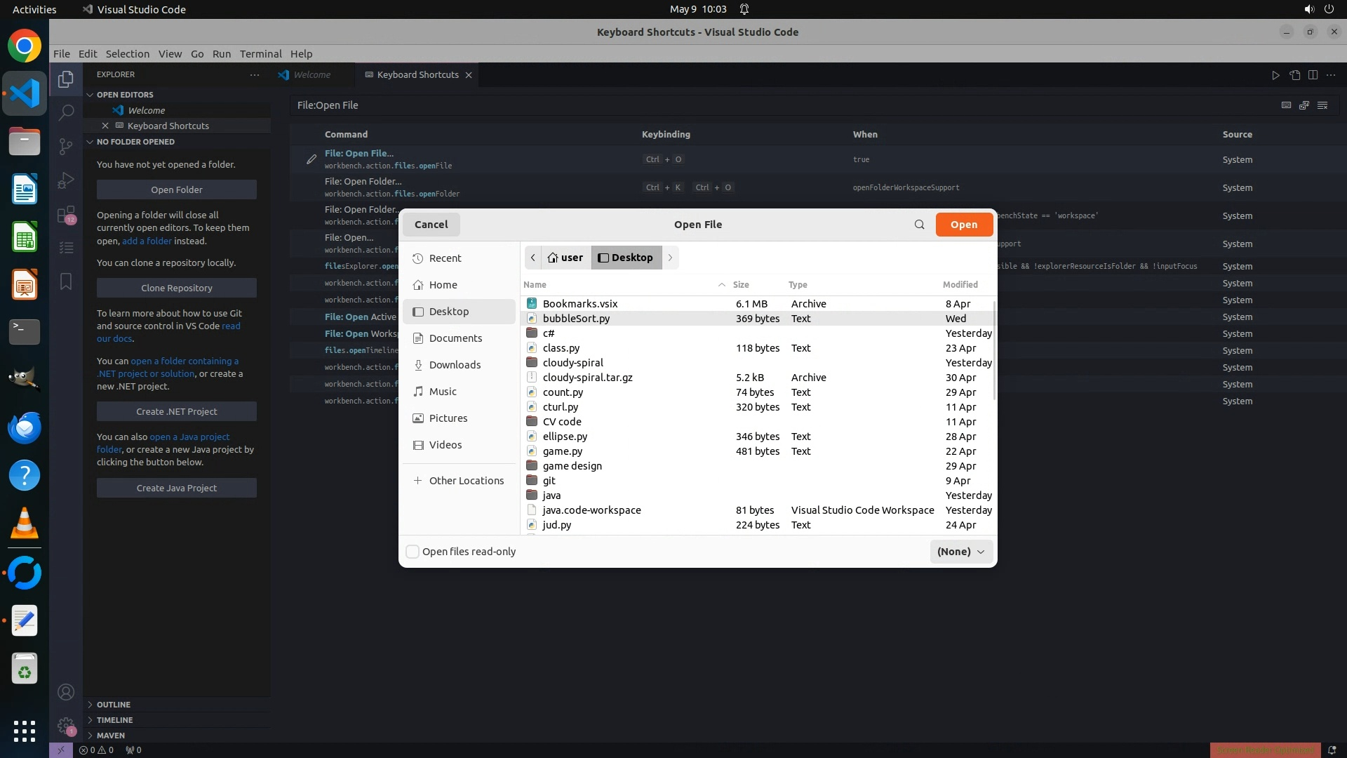Open the (None) file filter dropdown
Image resolution: width=1347 pixels, height=758 pixels.
[961, 552]
